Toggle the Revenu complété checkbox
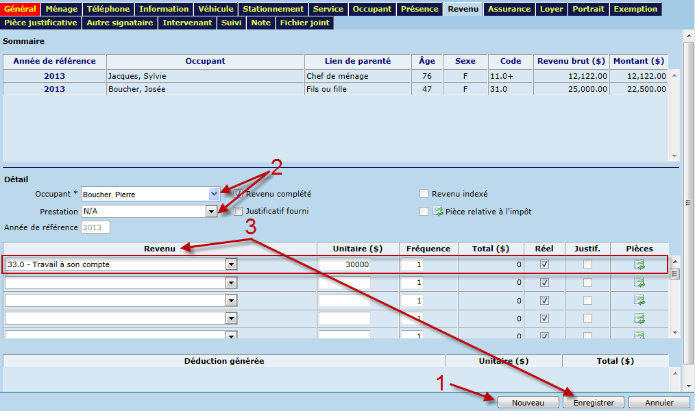Screen dimensions: 695x411 pyautogui.click(x=239, y=194)
